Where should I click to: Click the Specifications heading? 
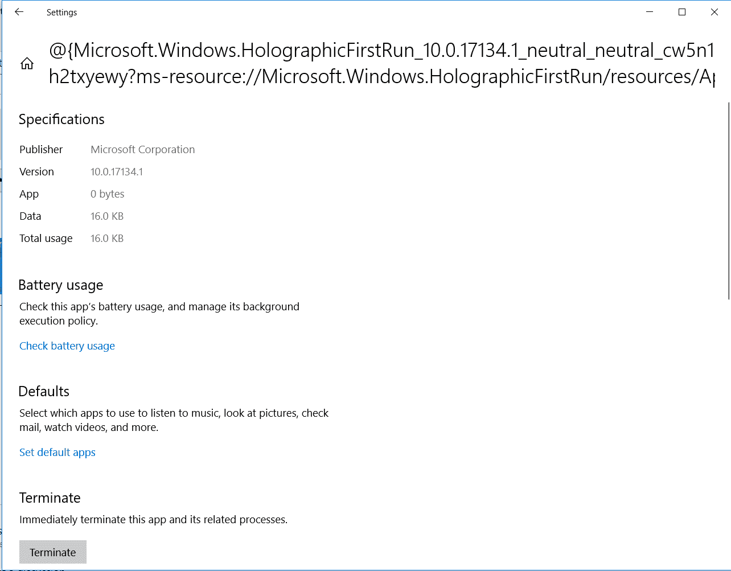tap(61, 120)
